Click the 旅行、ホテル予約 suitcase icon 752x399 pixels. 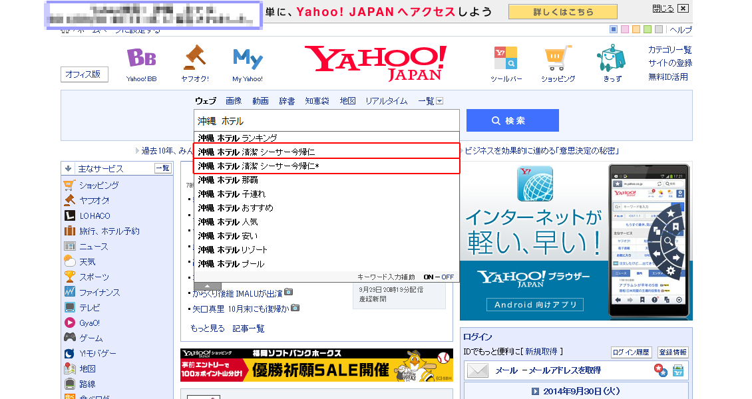69,231
